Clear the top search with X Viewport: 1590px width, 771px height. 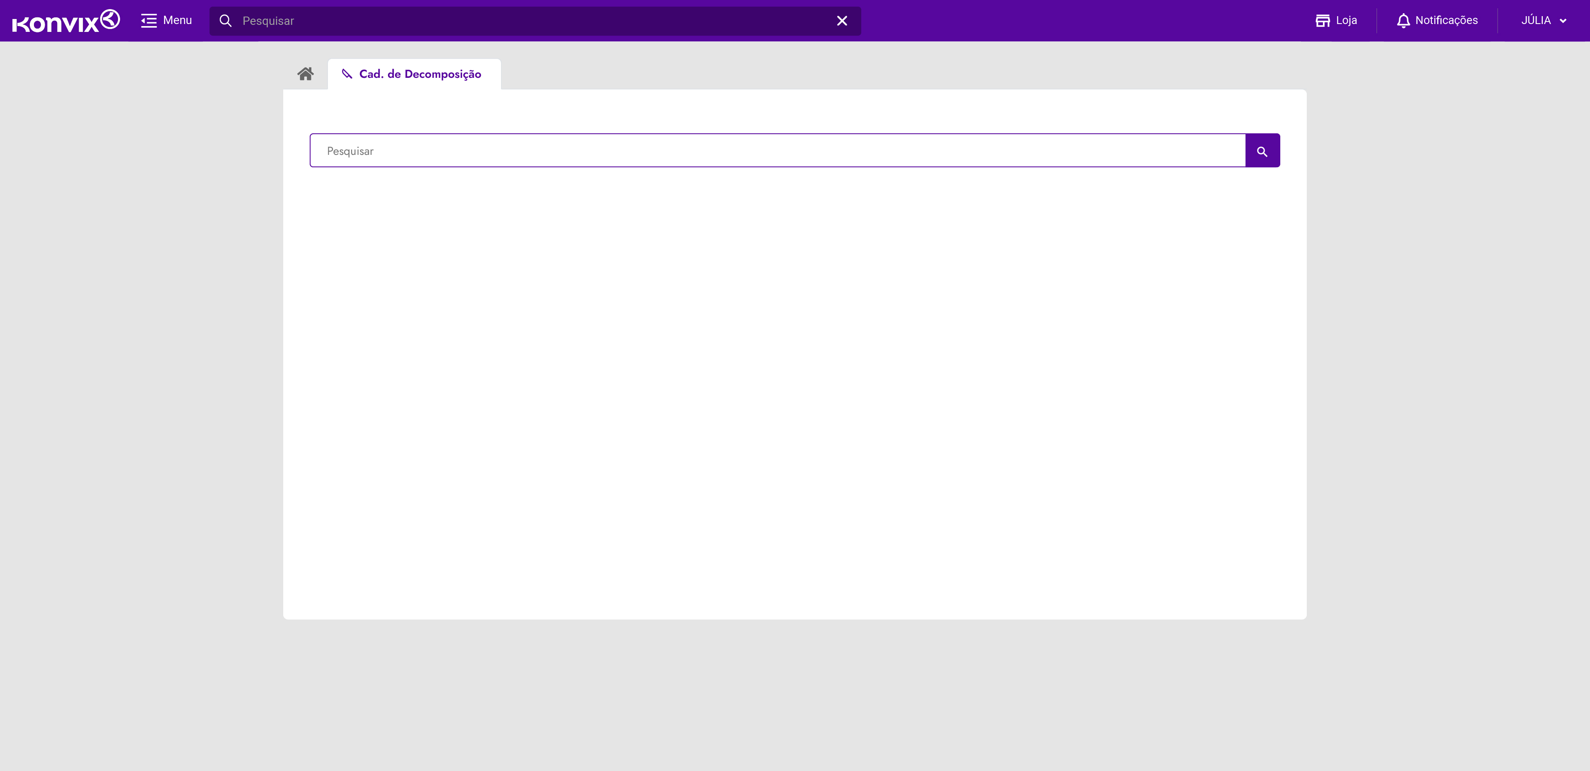(842, 21)
